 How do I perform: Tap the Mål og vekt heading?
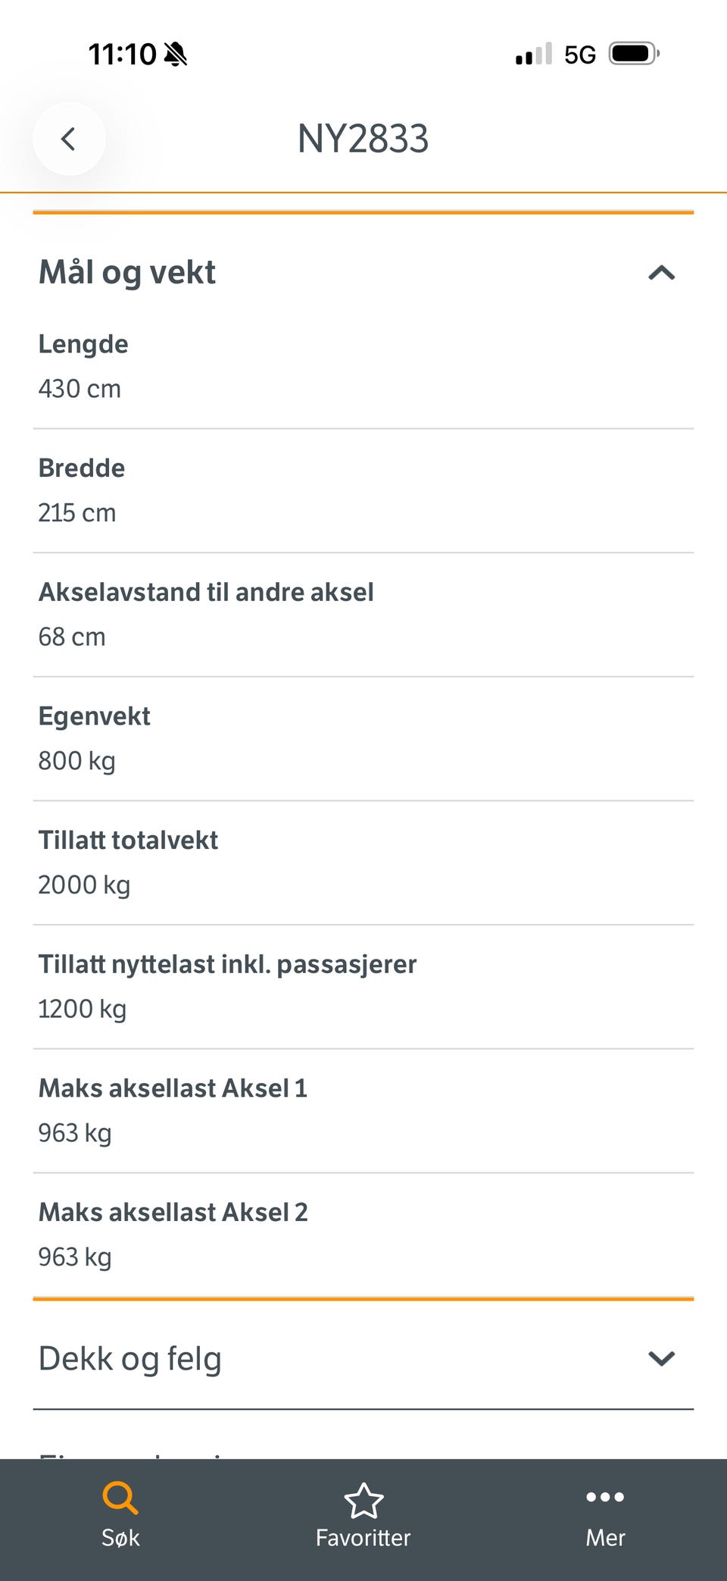click(x=127, y=273)
